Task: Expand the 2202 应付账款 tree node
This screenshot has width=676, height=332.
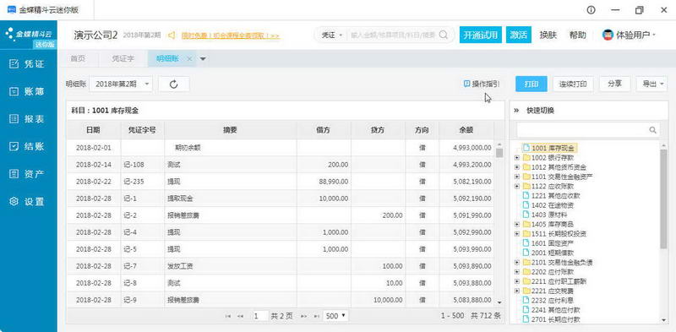Action: tap(517, 272)
